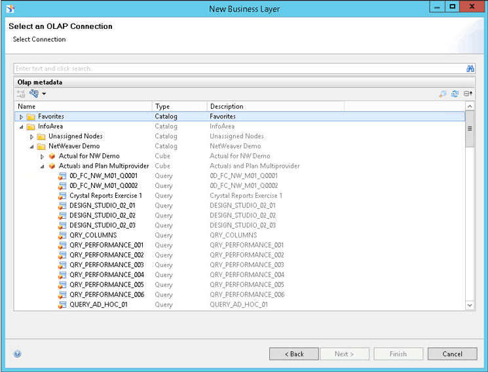
Task: Expand the Favorites folder
Action: 21,117
